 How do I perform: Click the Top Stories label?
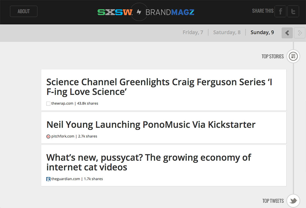tap(273, 56)
